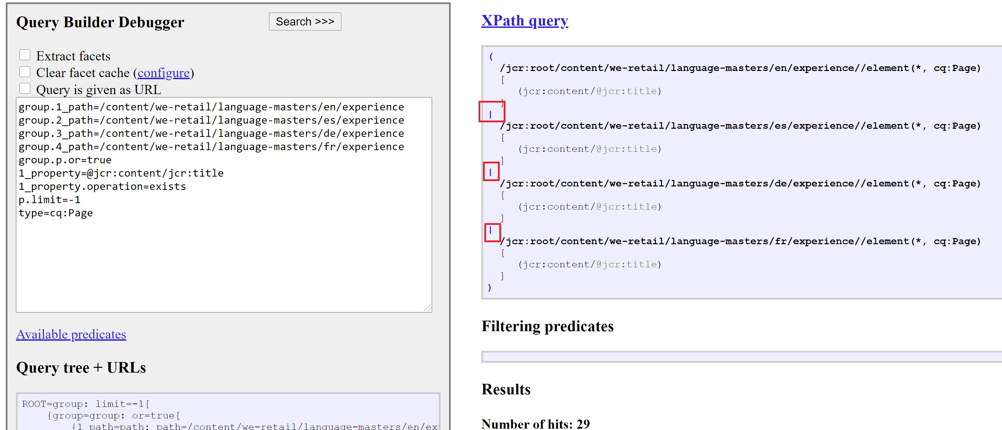The width and height of the screenshot is (1002, 430).
Task: Open the Available predicates link
Action: click(71, 334)
